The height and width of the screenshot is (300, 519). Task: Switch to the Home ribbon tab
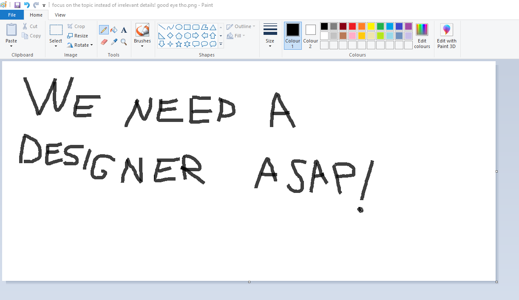tap(36, 15)
